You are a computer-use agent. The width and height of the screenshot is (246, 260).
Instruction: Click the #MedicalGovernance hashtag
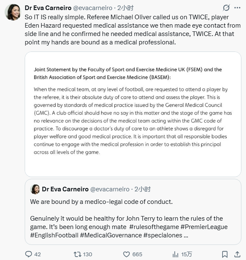[111, 235]
